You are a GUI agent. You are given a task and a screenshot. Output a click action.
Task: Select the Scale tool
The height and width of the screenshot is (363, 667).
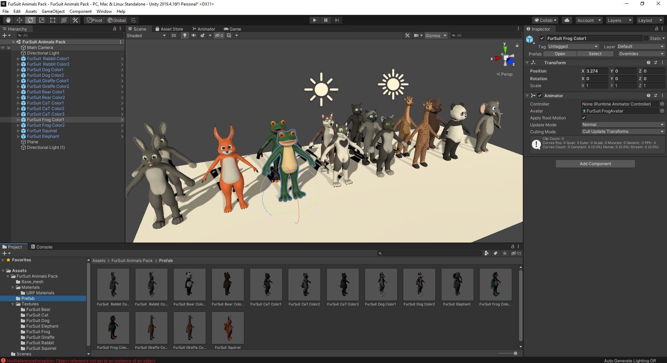[42, 20]
